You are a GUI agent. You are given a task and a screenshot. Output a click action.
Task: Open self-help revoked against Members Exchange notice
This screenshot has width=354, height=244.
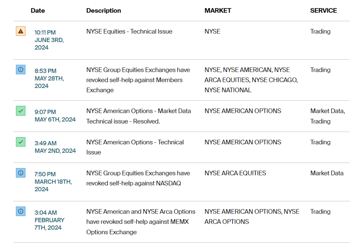click(138, 80)
